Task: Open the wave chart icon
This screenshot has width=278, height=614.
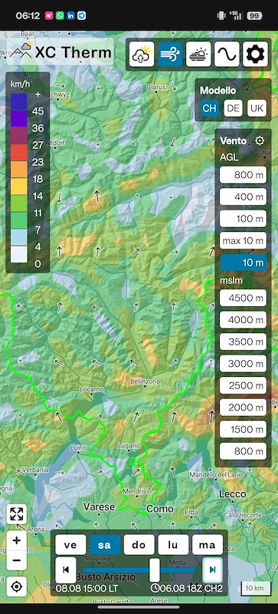Action: 227,54
